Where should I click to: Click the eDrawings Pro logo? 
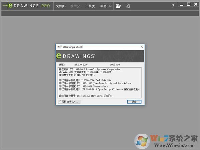point(26,6)
